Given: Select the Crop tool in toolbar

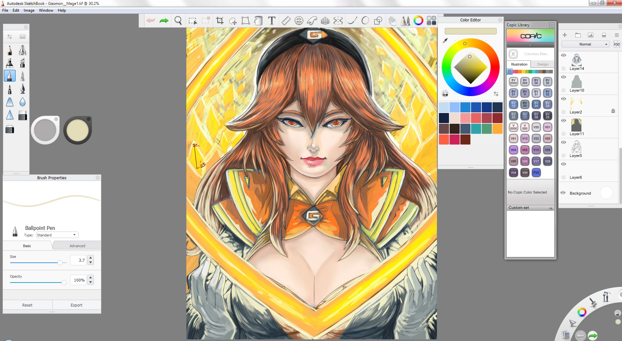Looking at the screenshot, I should pos(220,21).
